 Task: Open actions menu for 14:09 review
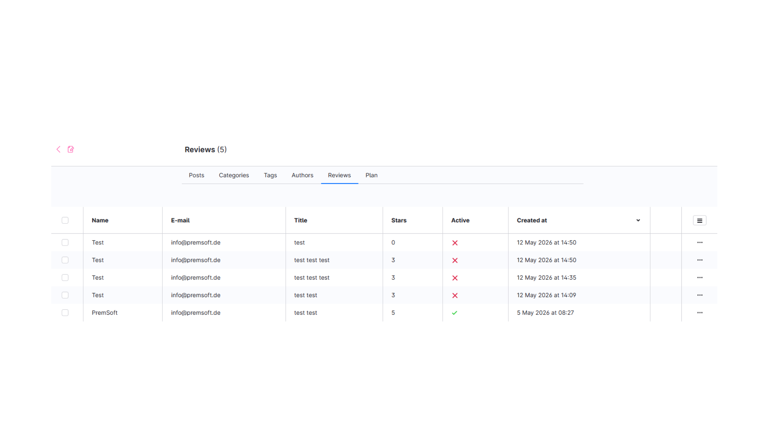tap(700, 295)
